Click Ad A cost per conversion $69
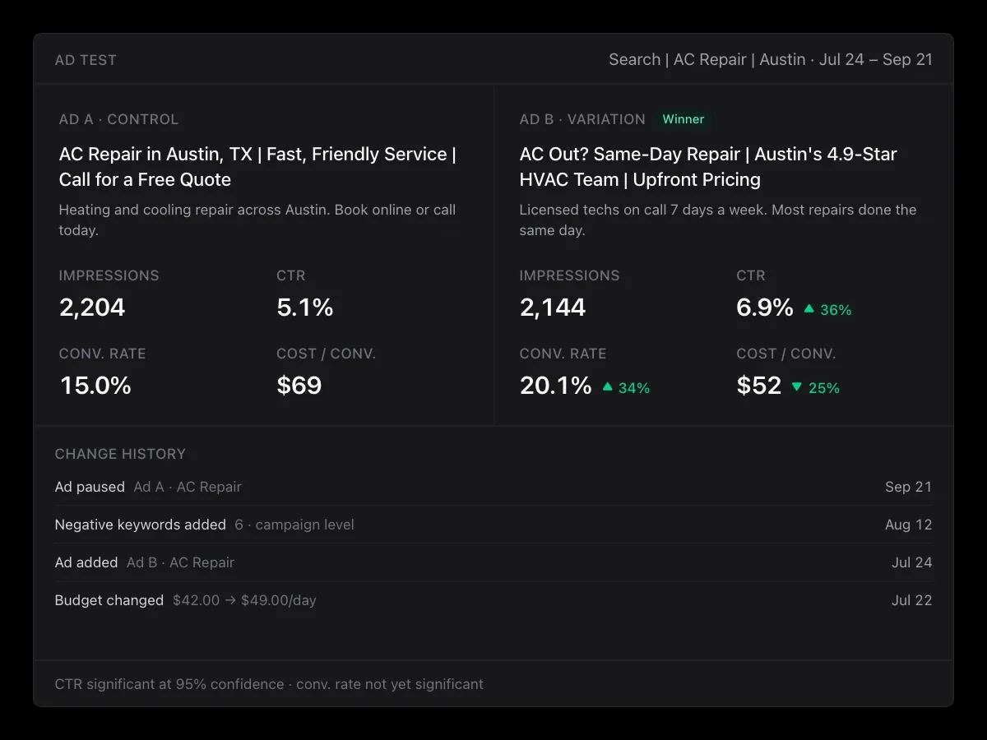The width and height of the screenshot is (987, 740). tap(299, 386)
